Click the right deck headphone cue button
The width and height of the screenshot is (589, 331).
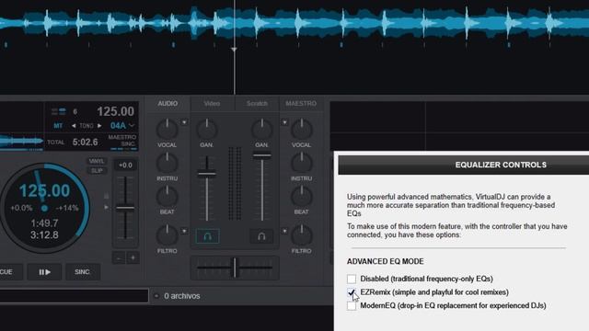coord(261,236)
